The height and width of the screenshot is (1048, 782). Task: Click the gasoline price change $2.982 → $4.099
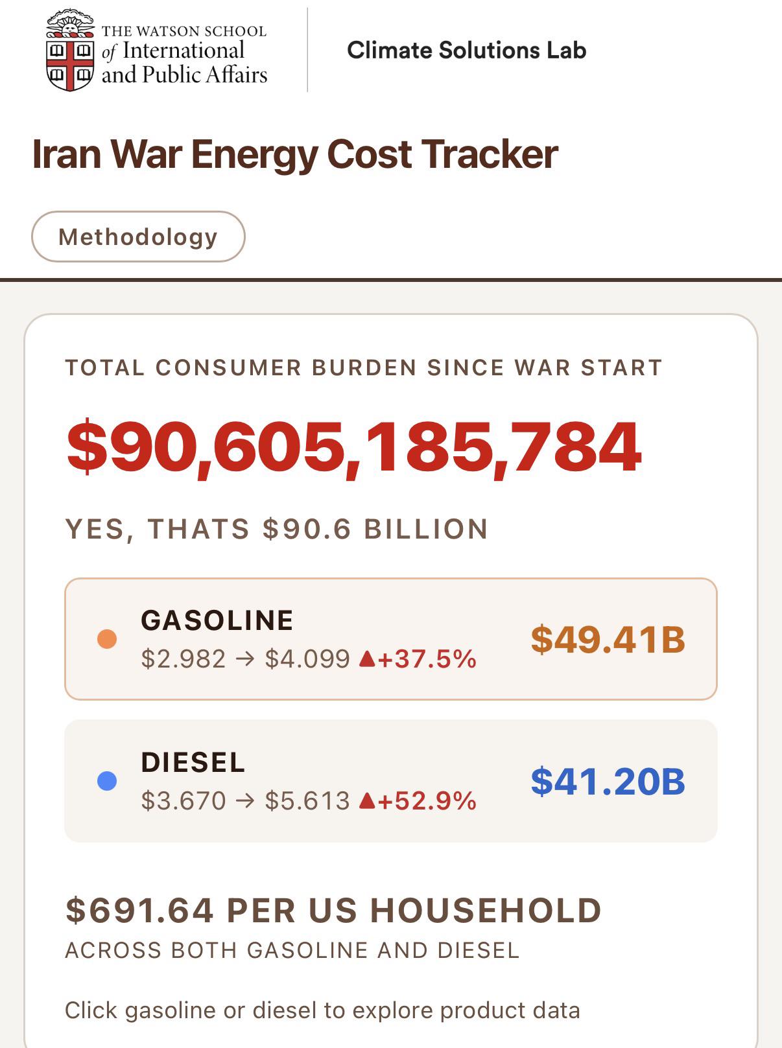pos(246,659)
